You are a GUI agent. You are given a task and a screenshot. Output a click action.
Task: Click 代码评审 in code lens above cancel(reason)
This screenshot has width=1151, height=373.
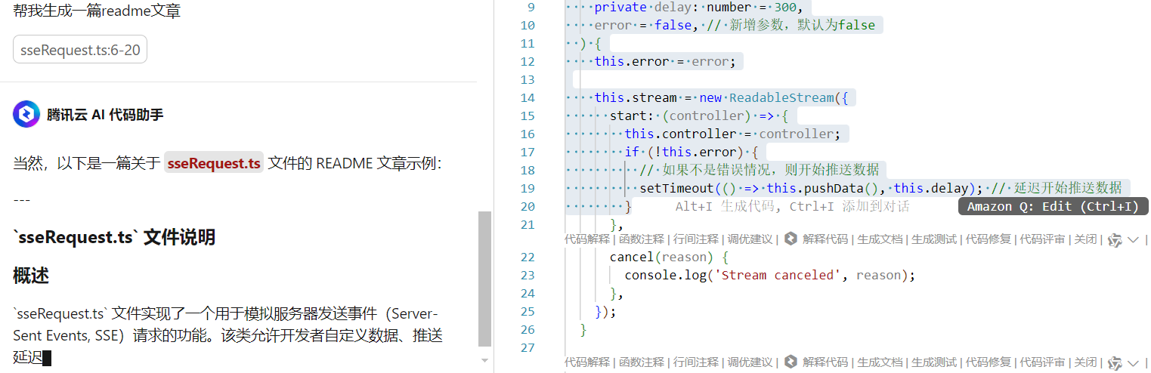pyautogui.click(x=1043, y=239)
